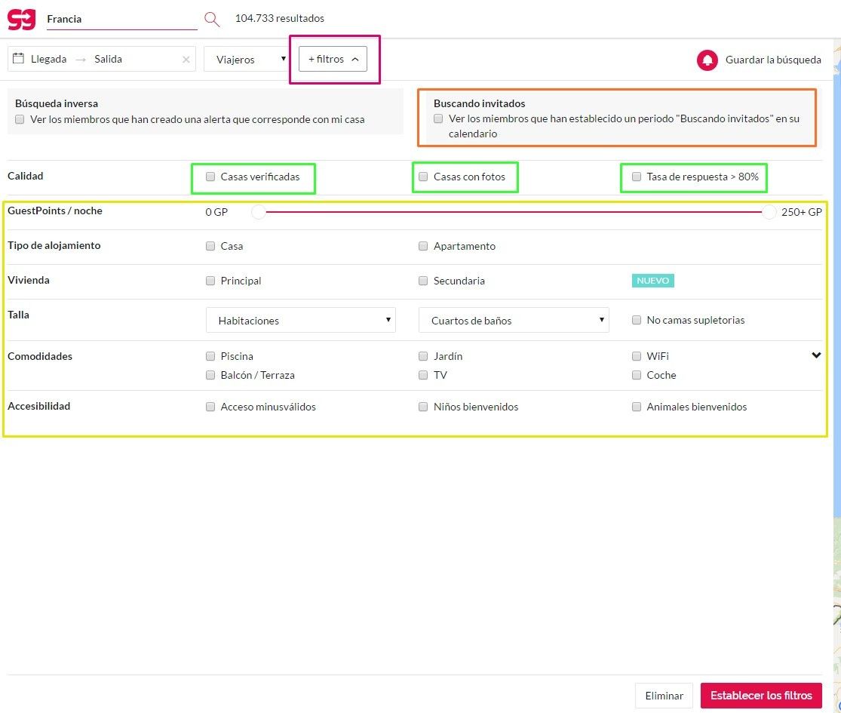
Task: Click the Búsqueda inversa heading
Action: [x=57, y=103]
